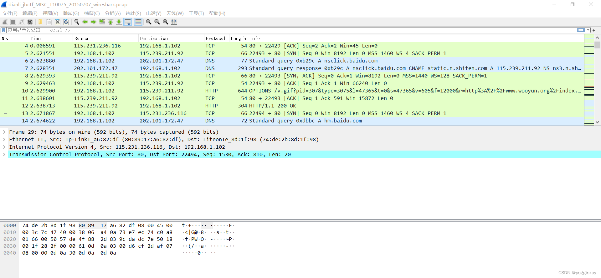Apply the display filter arrow button
The width and height of the screenshot is (601, 278).
coord(581,30)
